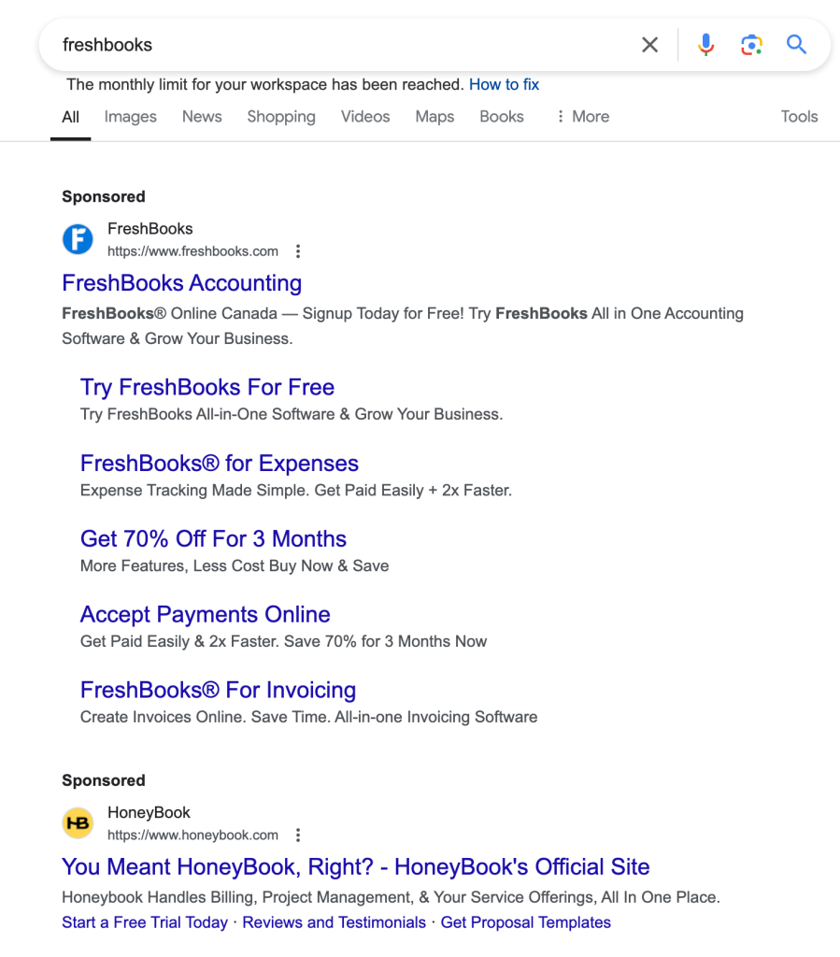Switch to the Images tab
This screenshot has width=840, height=957.
coord(130,116)
